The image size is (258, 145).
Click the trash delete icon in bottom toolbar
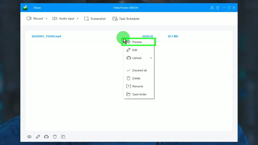click(55, 137)
